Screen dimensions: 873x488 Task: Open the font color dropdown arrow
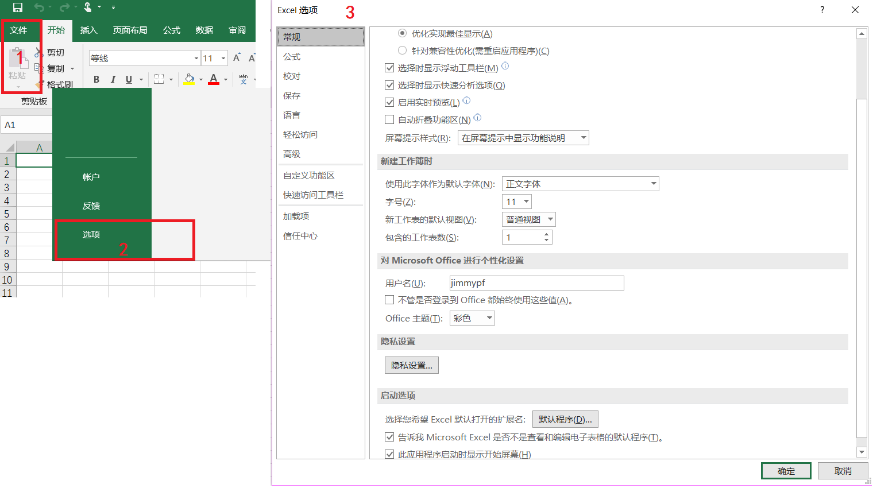click(x=226, y=80)
